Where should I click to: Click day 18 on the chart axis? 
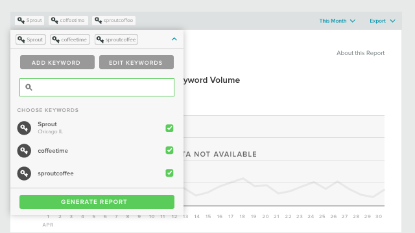coord(242,217)
